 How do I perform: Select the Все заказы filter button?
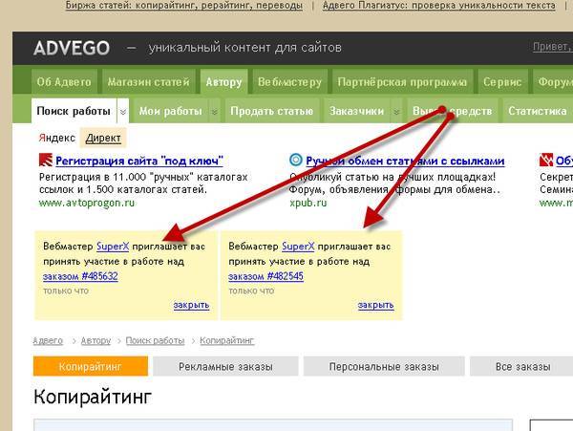coord(522,366)
